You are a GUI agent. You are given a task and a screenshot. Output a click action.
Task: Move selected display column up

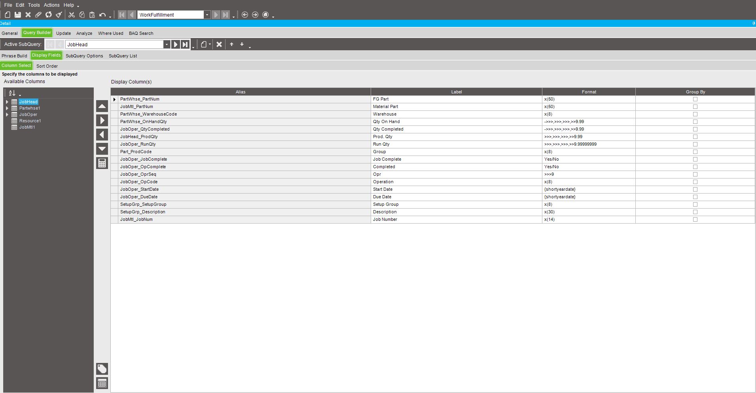[102, 106]
